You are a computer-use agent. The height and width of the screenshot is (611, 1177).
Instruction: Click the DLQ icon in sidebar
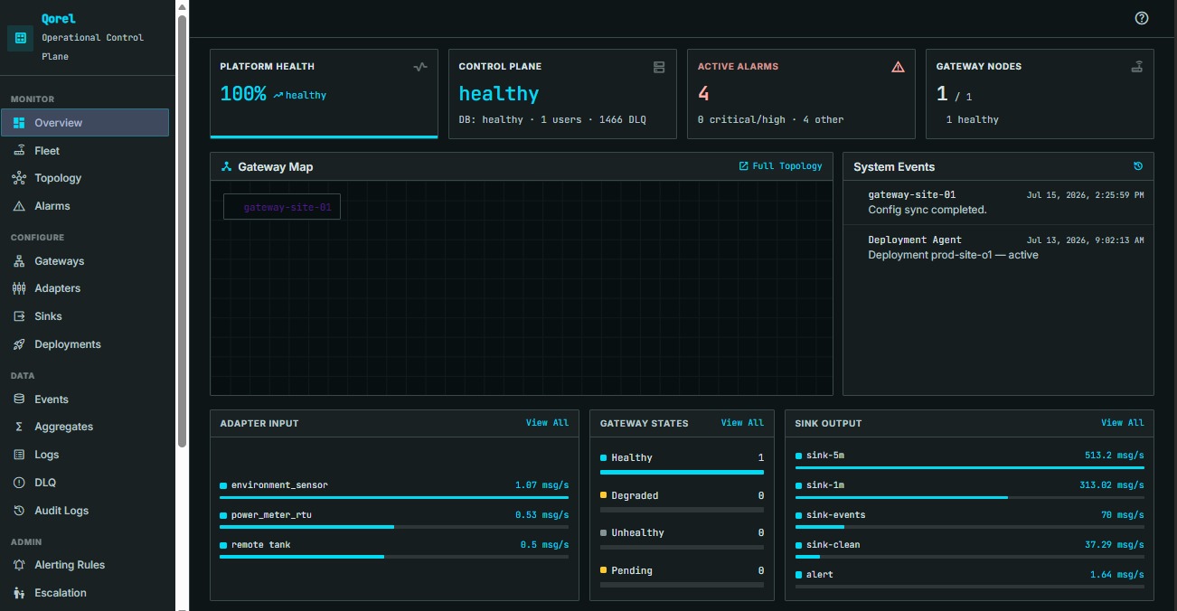tap(19, 483)
